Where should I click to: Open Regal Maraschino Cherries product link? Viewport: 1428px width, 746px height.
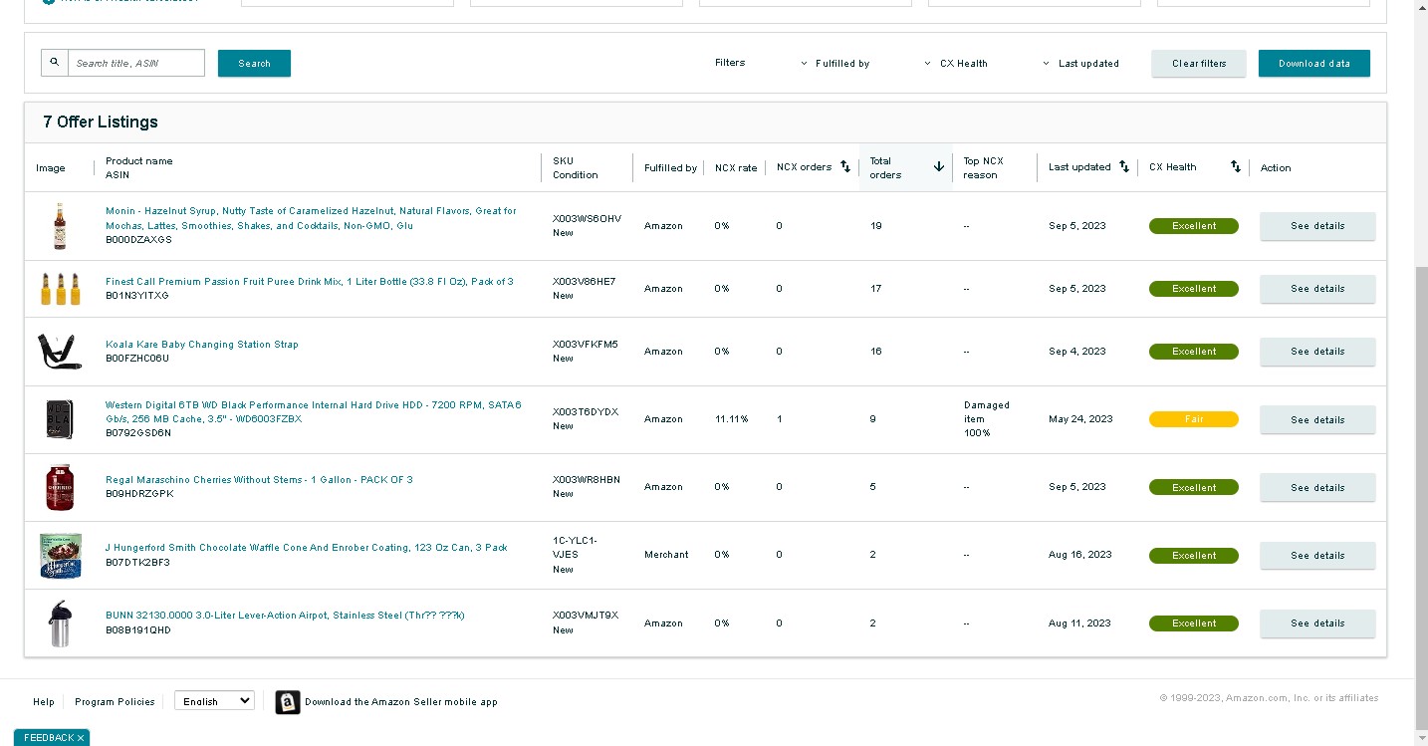click(259, 480)
